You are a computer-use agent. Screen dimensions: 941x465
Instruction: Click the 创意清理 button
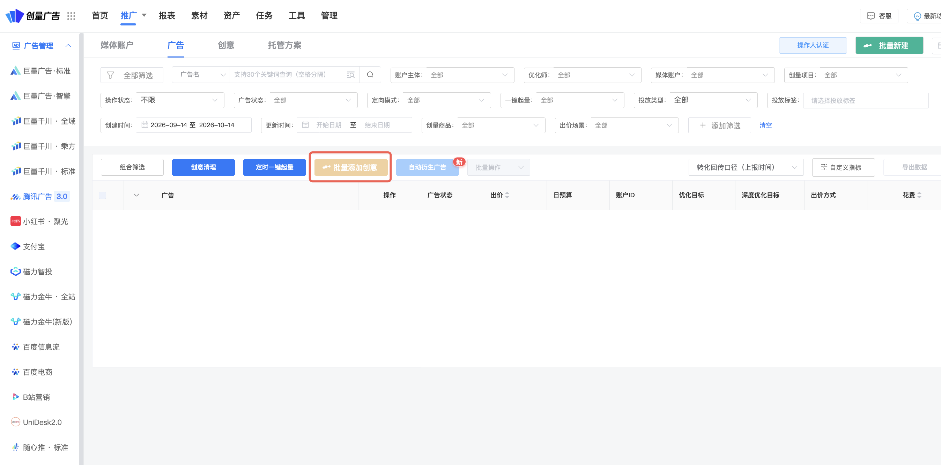(x=203, y=167)
